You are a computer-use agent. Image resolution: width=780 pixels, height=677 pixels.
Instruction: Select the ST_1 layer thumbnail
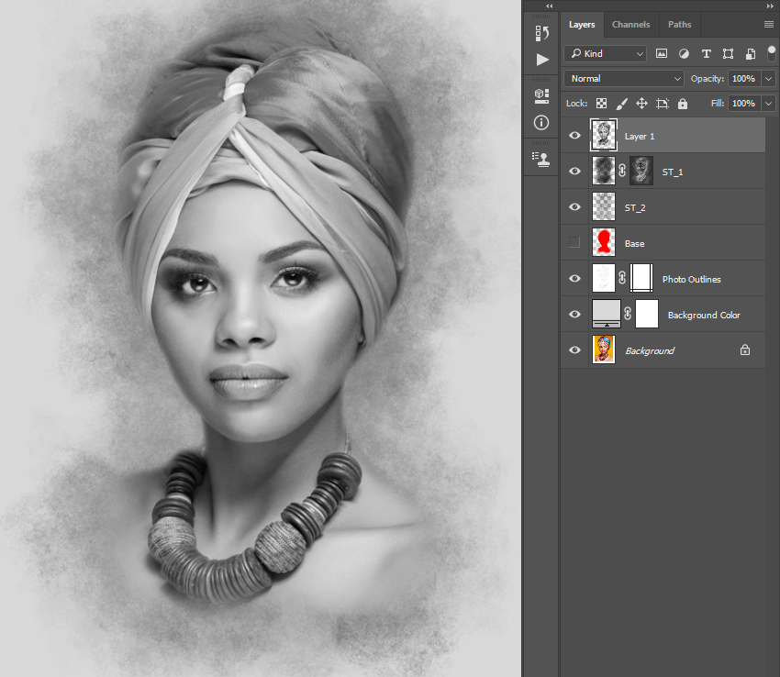click(x=604, y=171)
